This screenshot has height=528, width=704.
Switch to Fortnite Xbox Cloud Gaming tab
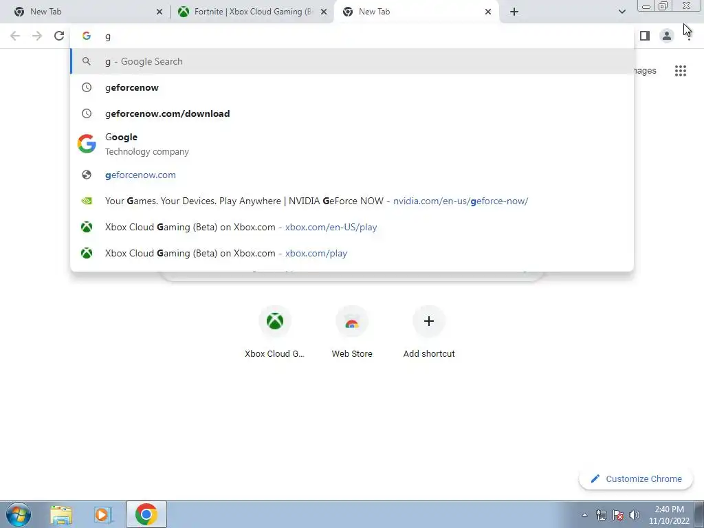252,12
